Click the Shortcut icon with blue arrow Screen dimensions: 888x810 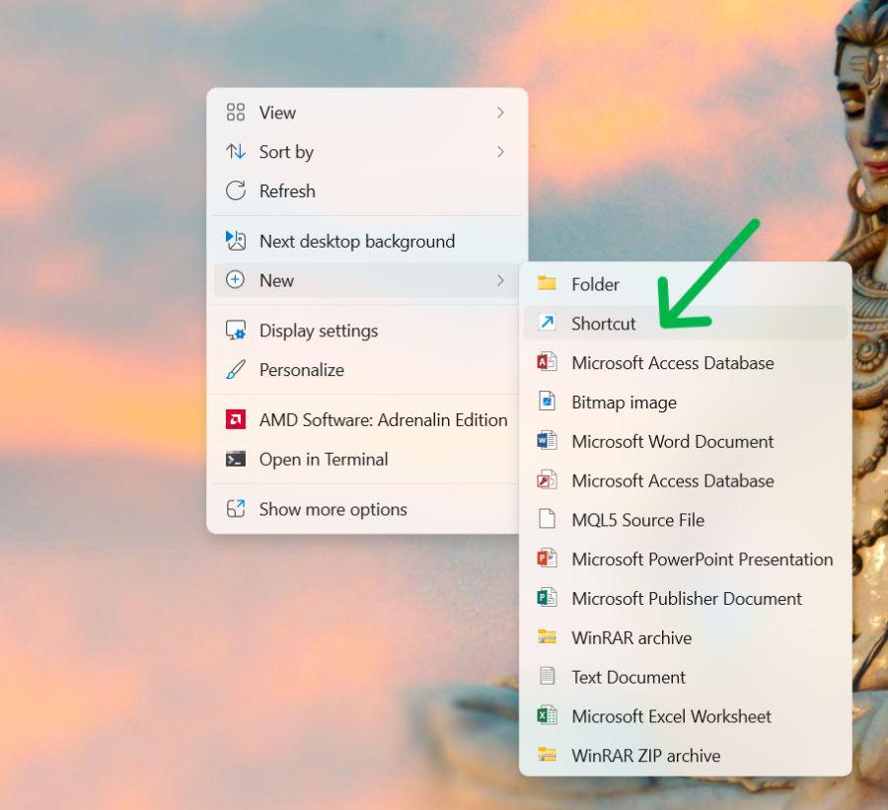tap(547, 323)
